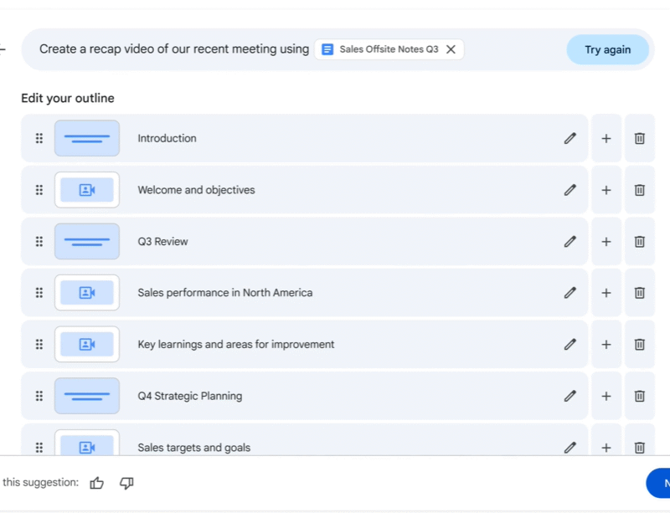
Task: Click the Sales Offsite Notes Q3 document chip
Action: tap(381, 49)
